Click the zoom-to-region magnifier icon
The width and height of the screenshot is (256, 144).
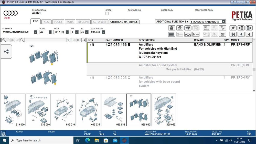13,40
